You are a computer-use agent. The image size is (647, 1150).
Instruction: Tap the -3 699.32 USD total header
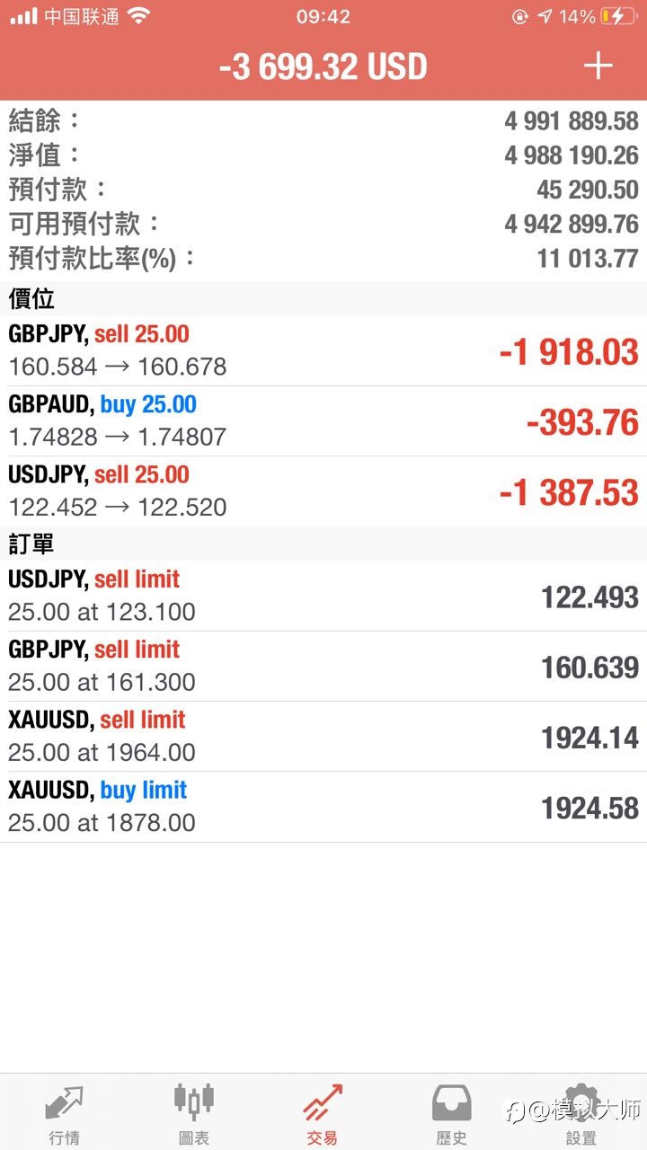pos(323,66)
